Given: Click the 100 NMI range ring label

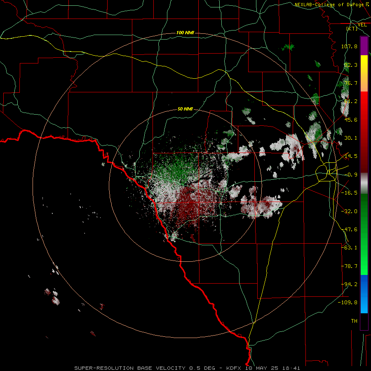Looking at the screenshot, I should pos(185,33).
